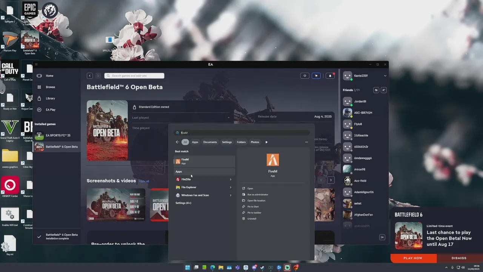This screenshot has height=272, width=483.
Task: Select EA SPORTS FC 25 in installed games
Action: point(57,135)
